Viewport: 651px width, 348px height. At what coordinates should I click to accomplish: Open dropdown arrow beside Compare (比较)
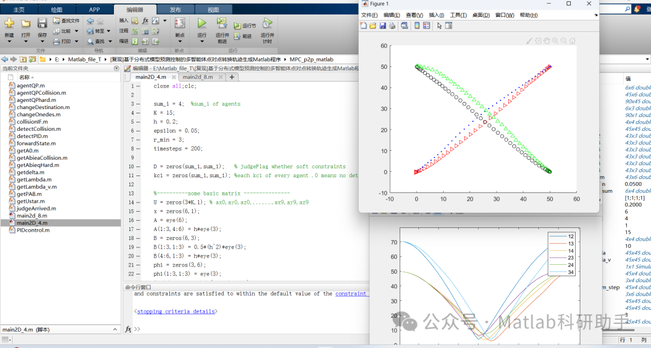77,31
